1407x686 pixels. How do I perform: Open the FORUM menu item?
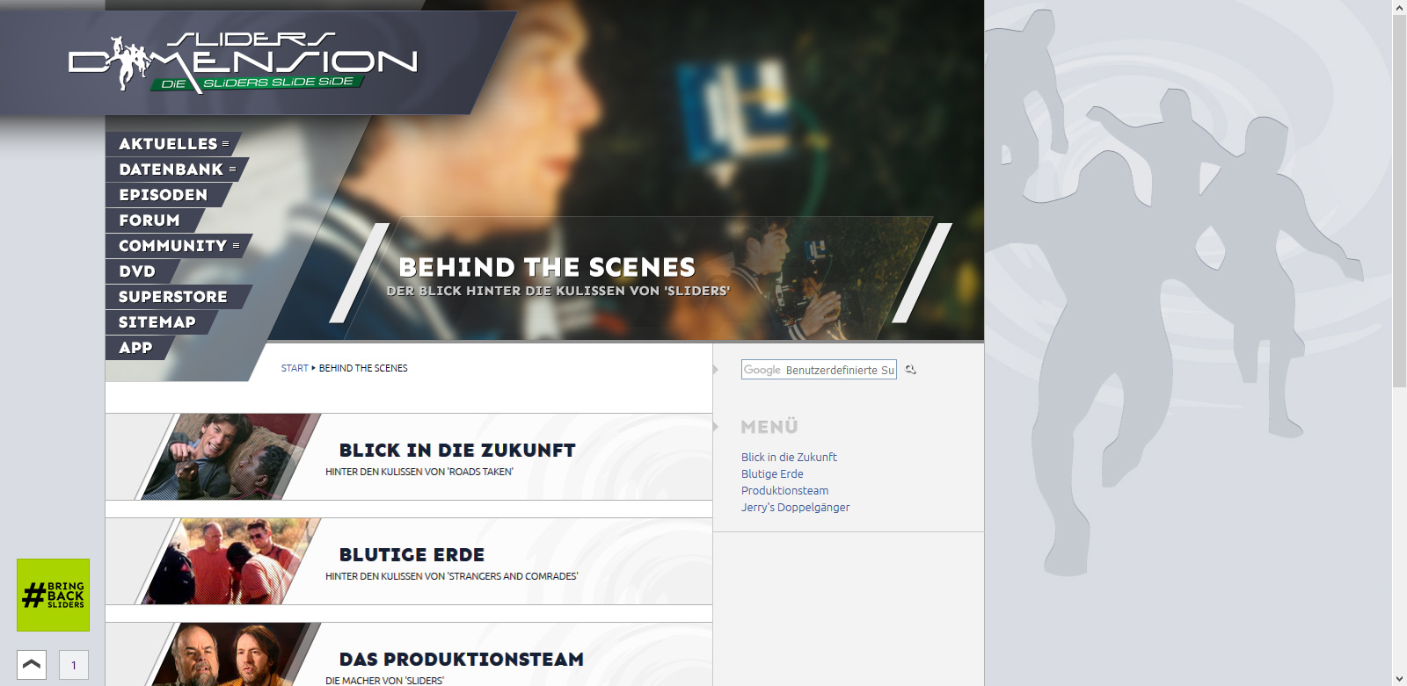pos(149,220)
